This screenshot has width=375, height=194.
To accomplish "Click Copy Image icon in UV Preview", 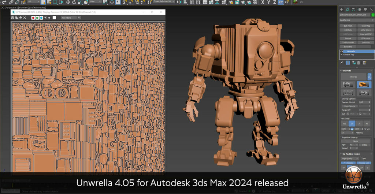I will coord(16,18).
